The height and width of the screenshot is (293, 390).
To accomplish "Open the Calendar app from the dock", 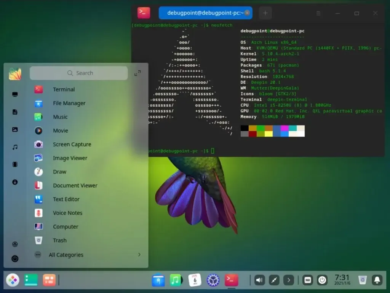I will pyautogui.click(x=195, y=280).
